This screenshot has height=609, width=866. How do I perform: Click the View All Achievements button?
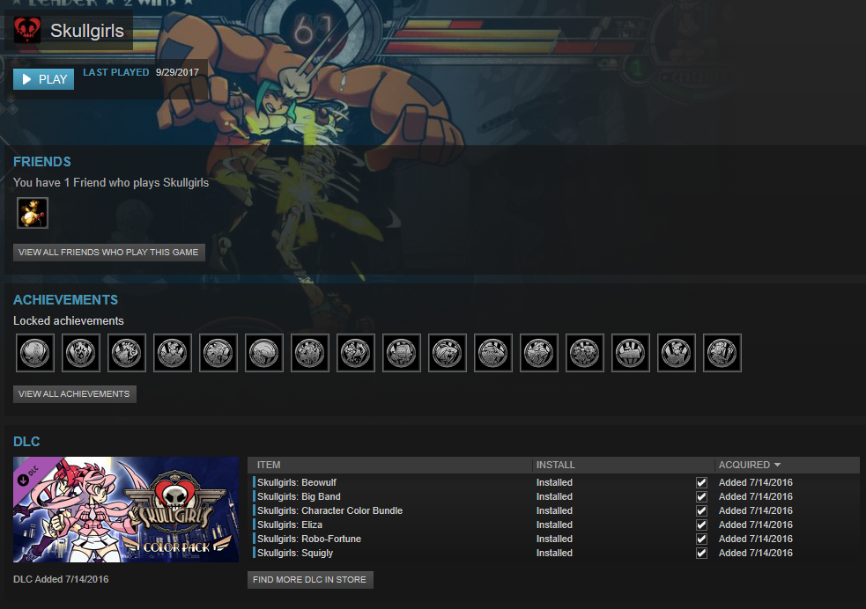click(75, 394)
